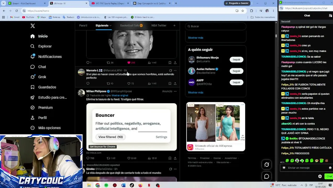Retweet the Millan Philipose ad post
Viewport: 333px width, 188px height.
[108, 158]
